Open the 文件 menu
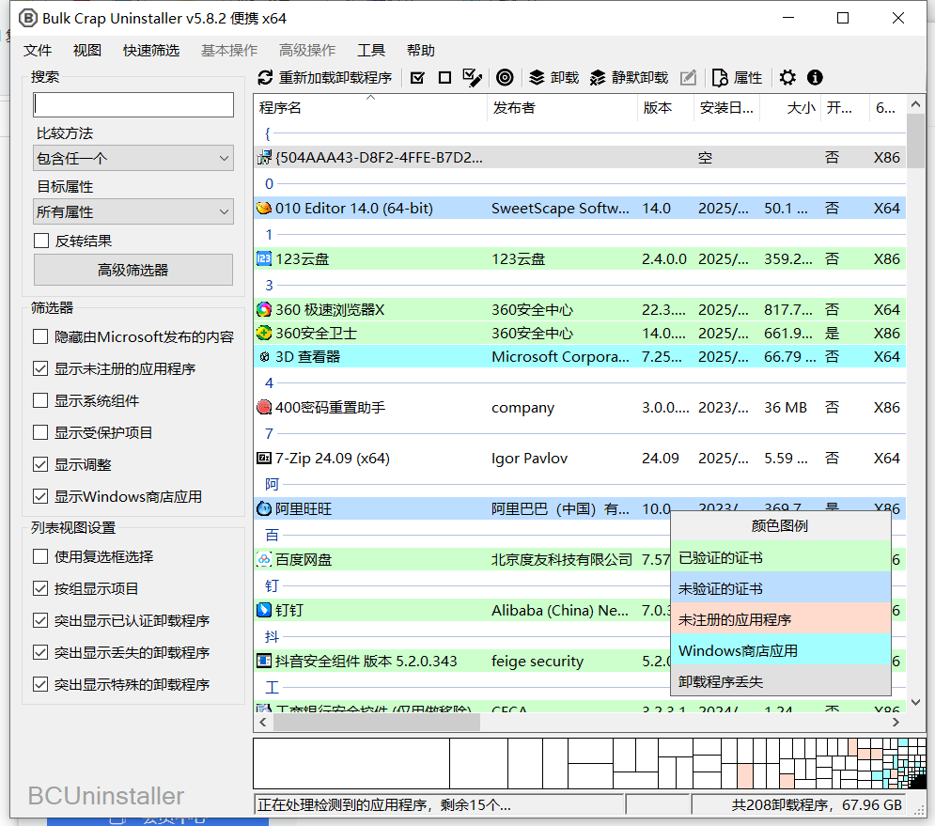Image resolution: width=935 pixels, height=826 pixels. (x=38, y=51)
